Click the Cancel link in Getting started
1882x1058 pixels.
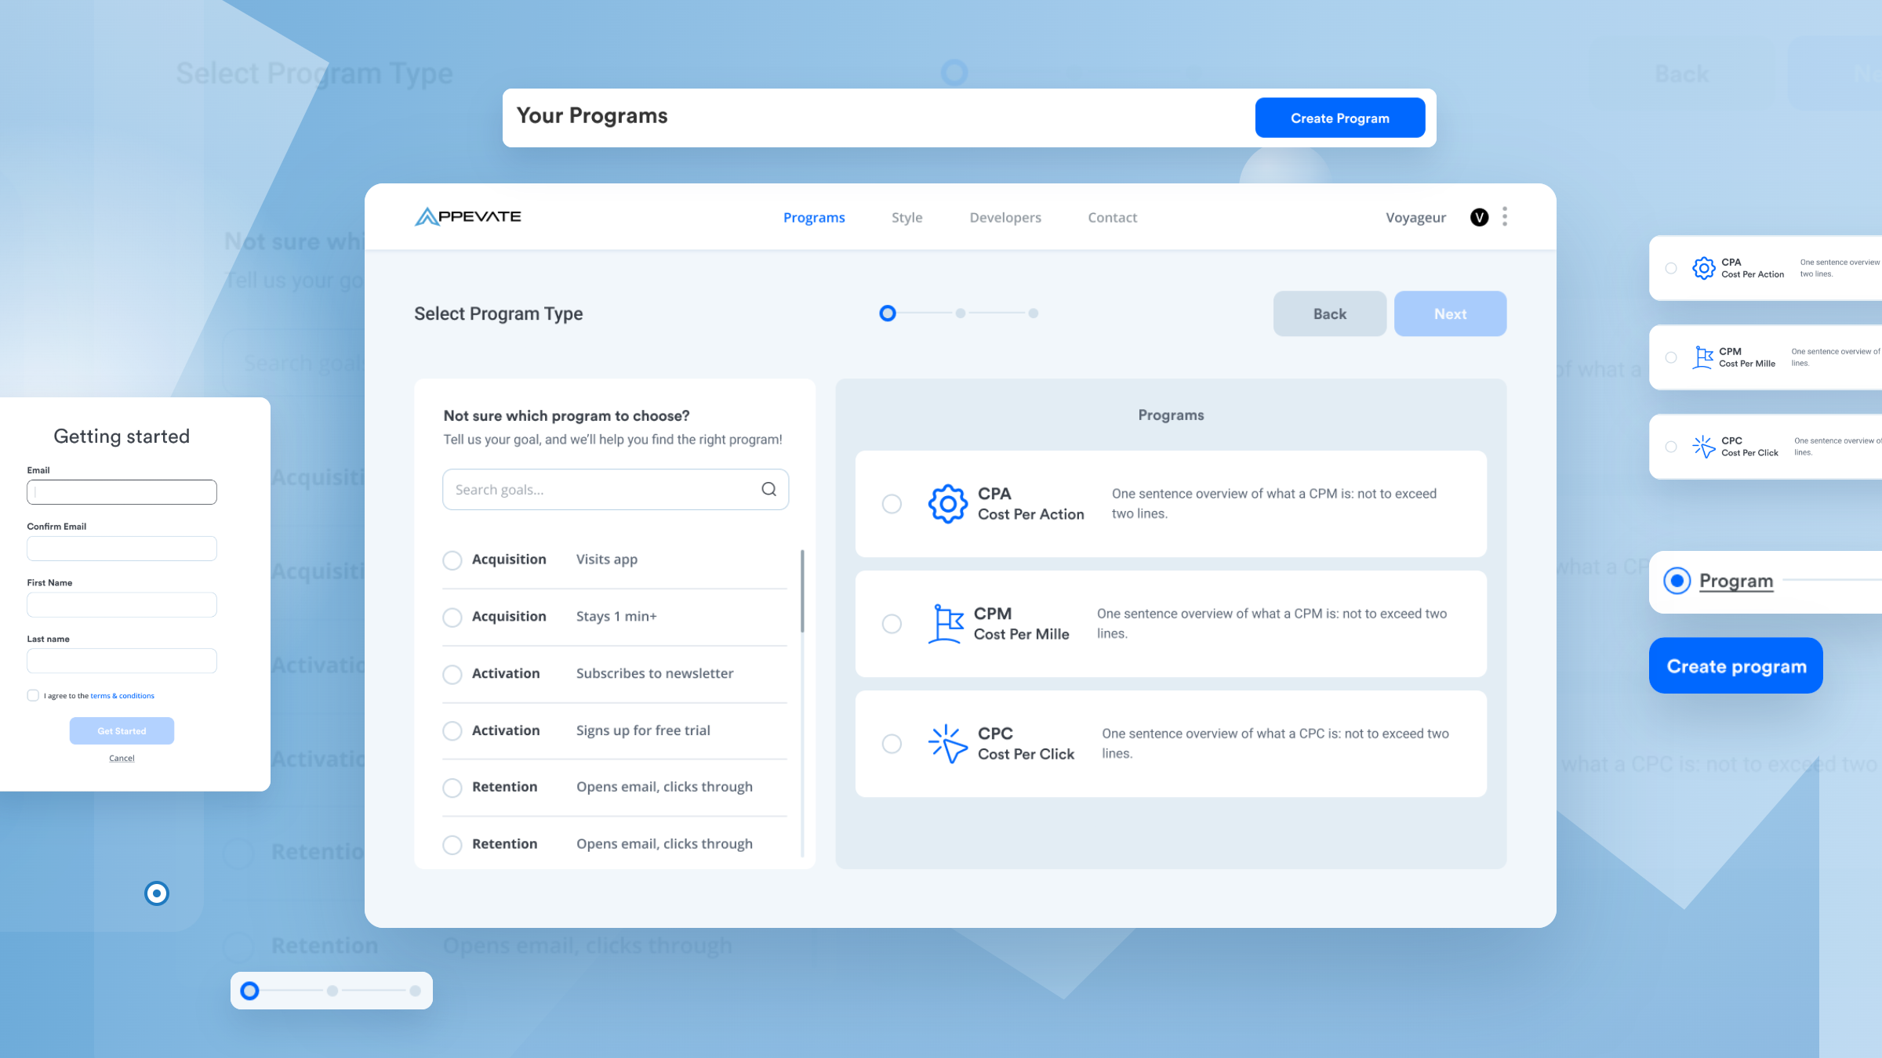click(x=122, y=758)
